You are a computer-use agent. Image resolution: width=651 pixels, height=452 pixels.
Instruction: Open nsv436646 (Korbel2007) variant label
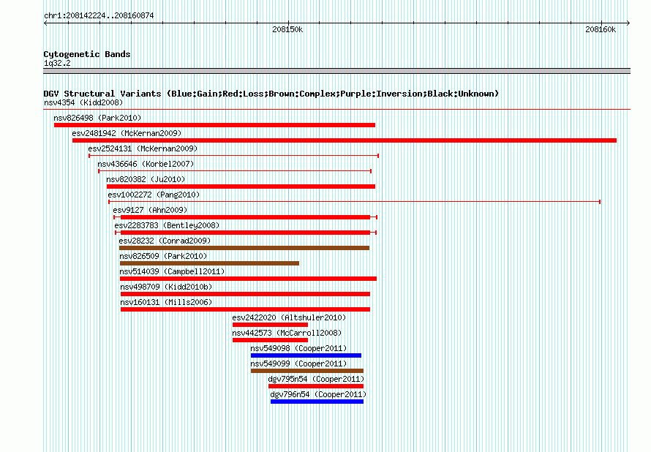[x=146, y=164]
